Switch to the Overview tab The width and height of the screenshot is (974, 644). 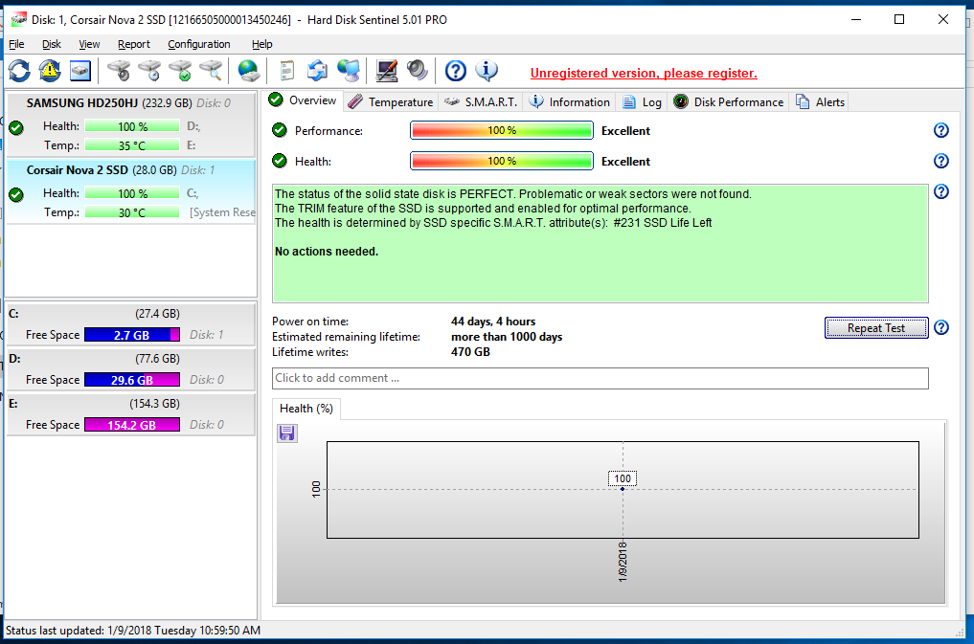pos(304,100)
